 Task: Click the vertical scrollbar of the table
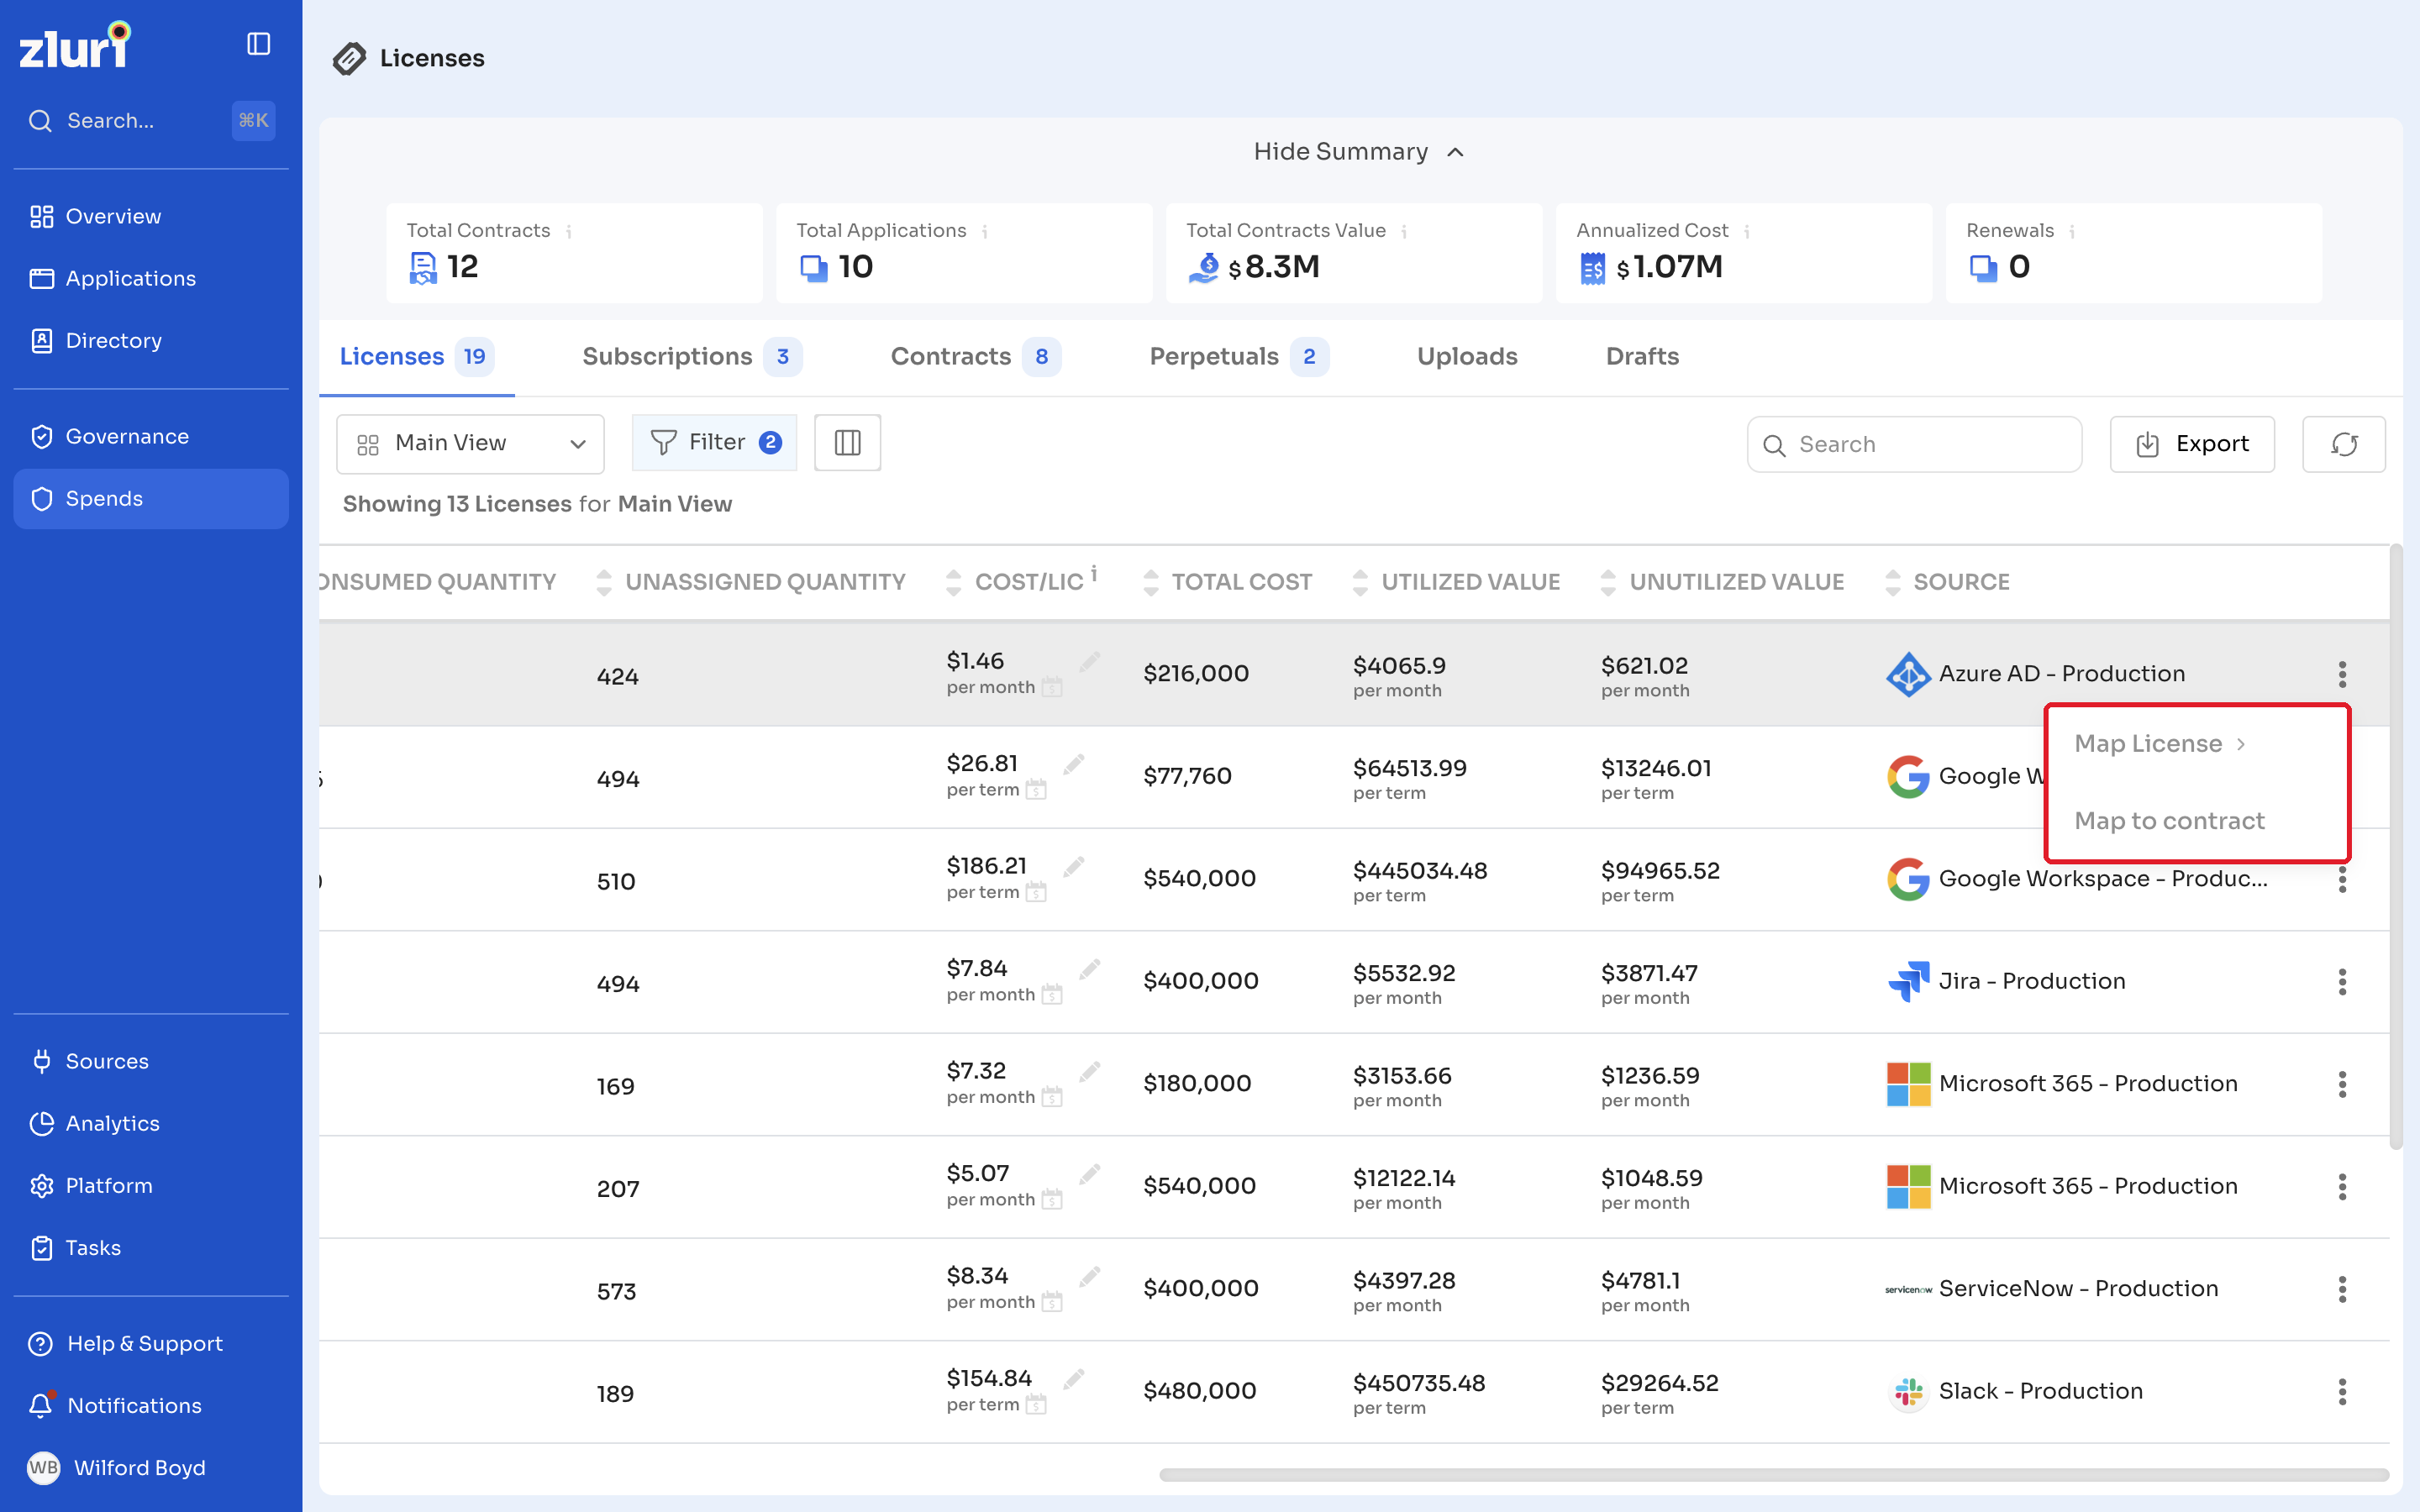(x=2396, y=847)
